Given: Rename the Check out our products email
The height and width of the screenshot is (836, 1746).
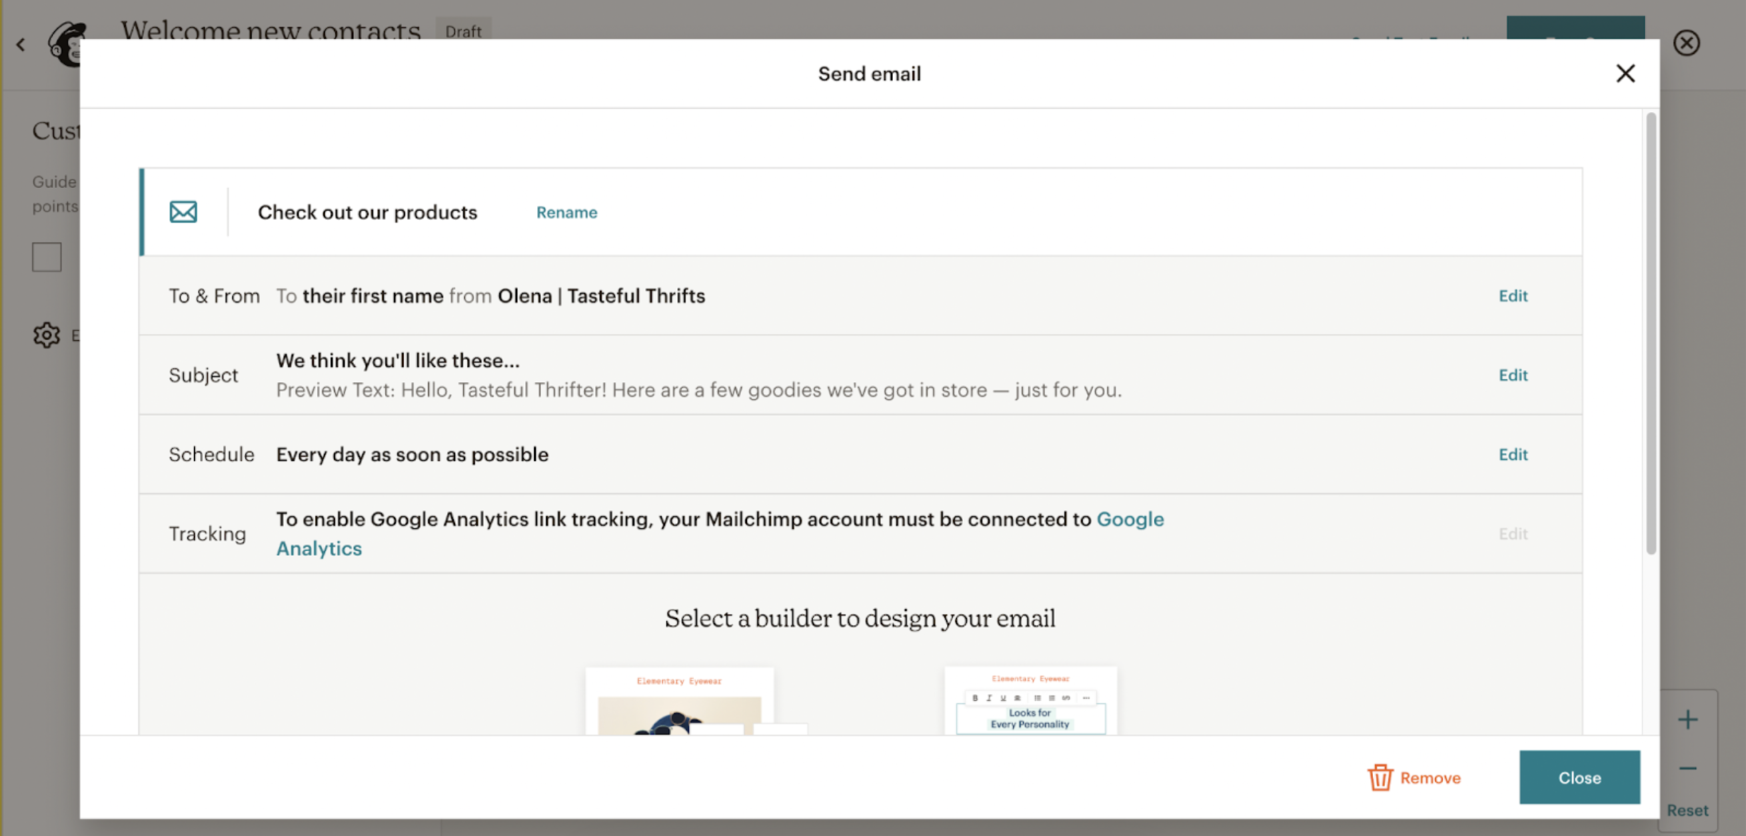Looking at the screenshot, I should coord(567,212).
